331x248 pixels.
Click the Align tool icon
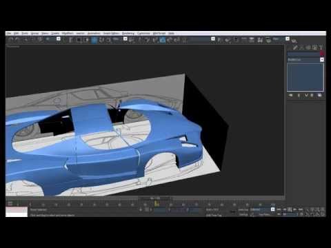[228, 40]
